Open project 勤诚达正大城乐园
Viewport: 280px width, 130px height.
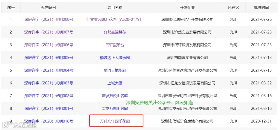115,57
